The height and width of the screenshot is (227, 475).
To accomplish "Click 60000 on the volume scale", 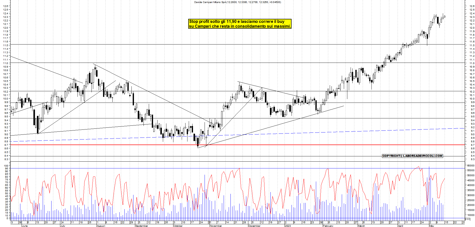I will coord(471,166).
